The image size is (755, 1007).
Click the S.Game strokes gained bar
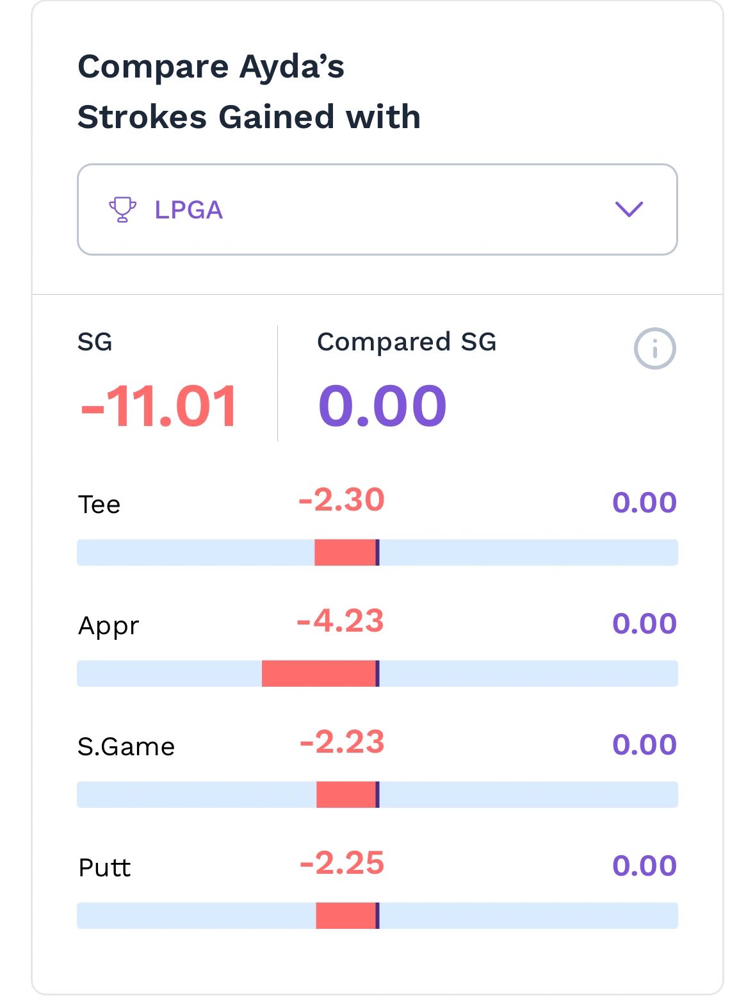coord(377,794)
